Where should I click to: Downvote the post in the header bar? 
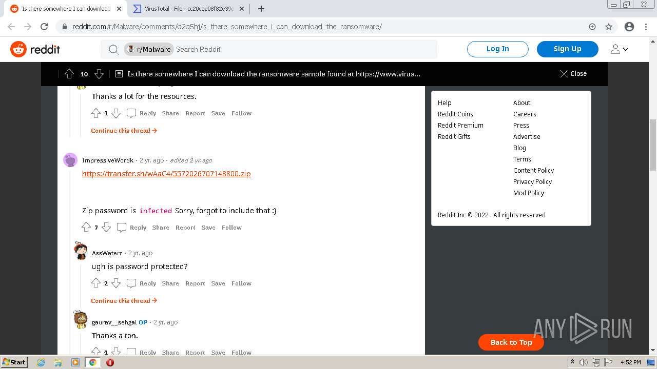tap(99, 74)
